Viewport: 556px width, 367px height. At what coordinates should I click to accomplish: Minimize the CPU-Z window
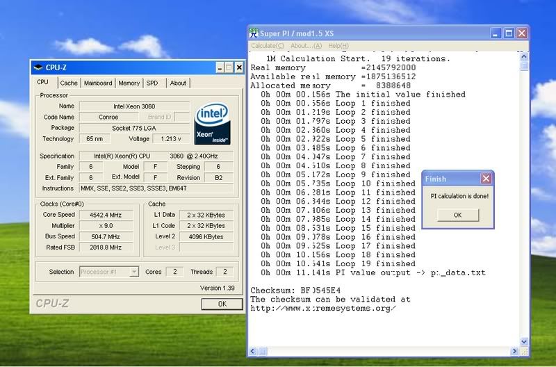(x=220, y=67)
